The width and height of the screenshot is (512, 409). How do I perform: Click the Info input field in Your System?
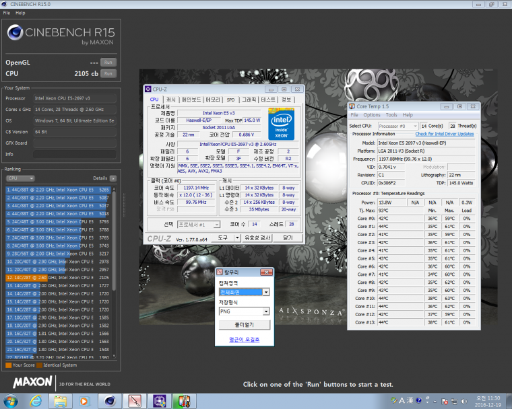(x=75, y=154)
